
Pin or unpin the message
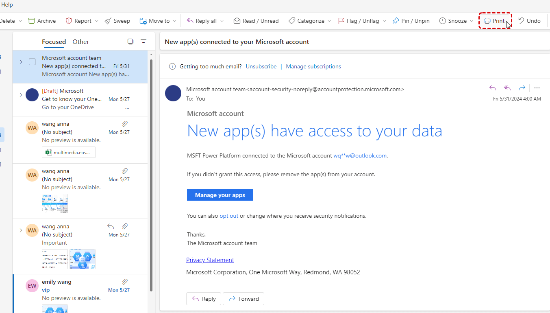[411, 21]
